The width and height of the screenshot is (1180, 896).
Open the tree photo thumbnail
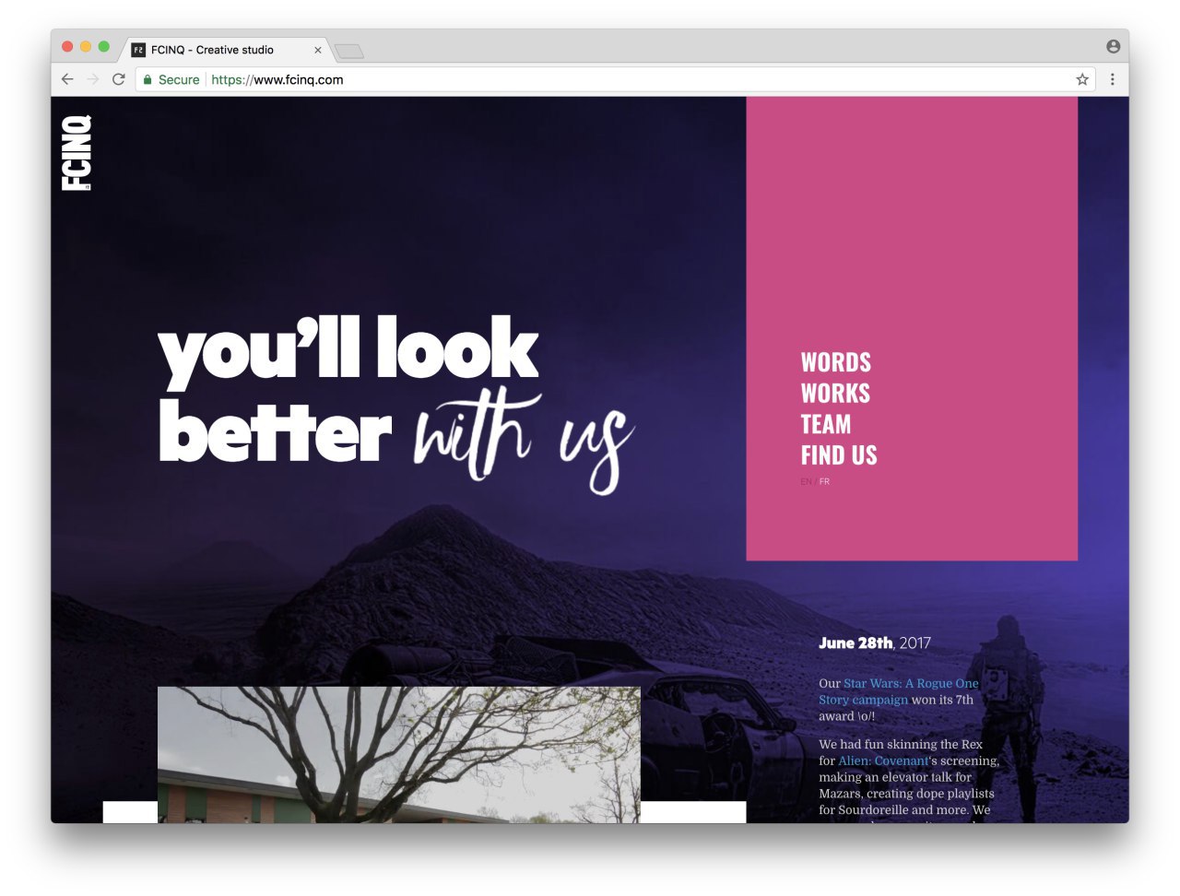[x=398, y=754]
